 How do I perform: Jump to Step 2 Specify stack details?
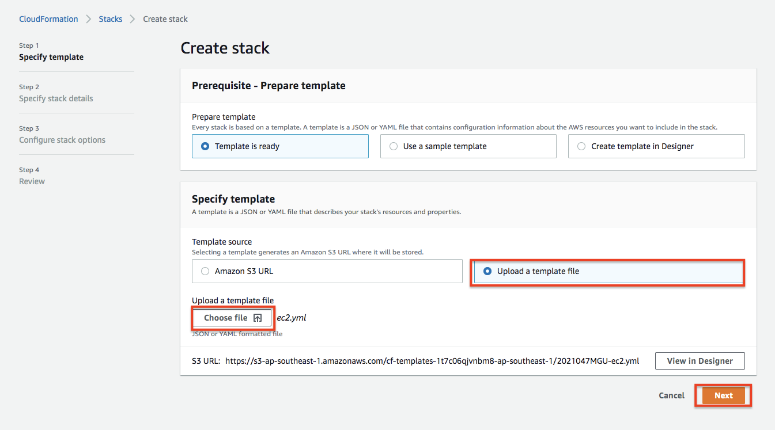(56, 98)
